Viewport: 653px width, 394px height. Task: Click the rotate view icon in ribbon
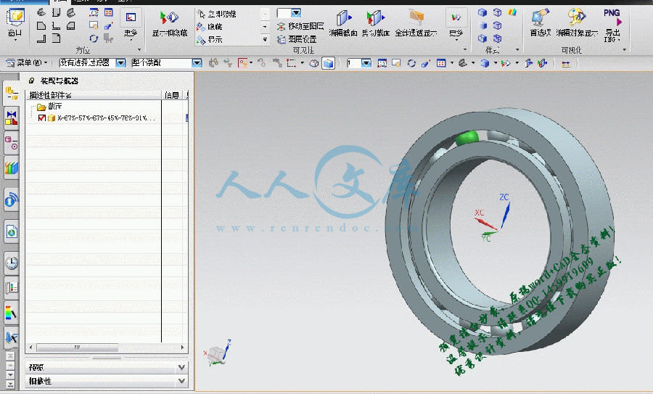[94, 38]
